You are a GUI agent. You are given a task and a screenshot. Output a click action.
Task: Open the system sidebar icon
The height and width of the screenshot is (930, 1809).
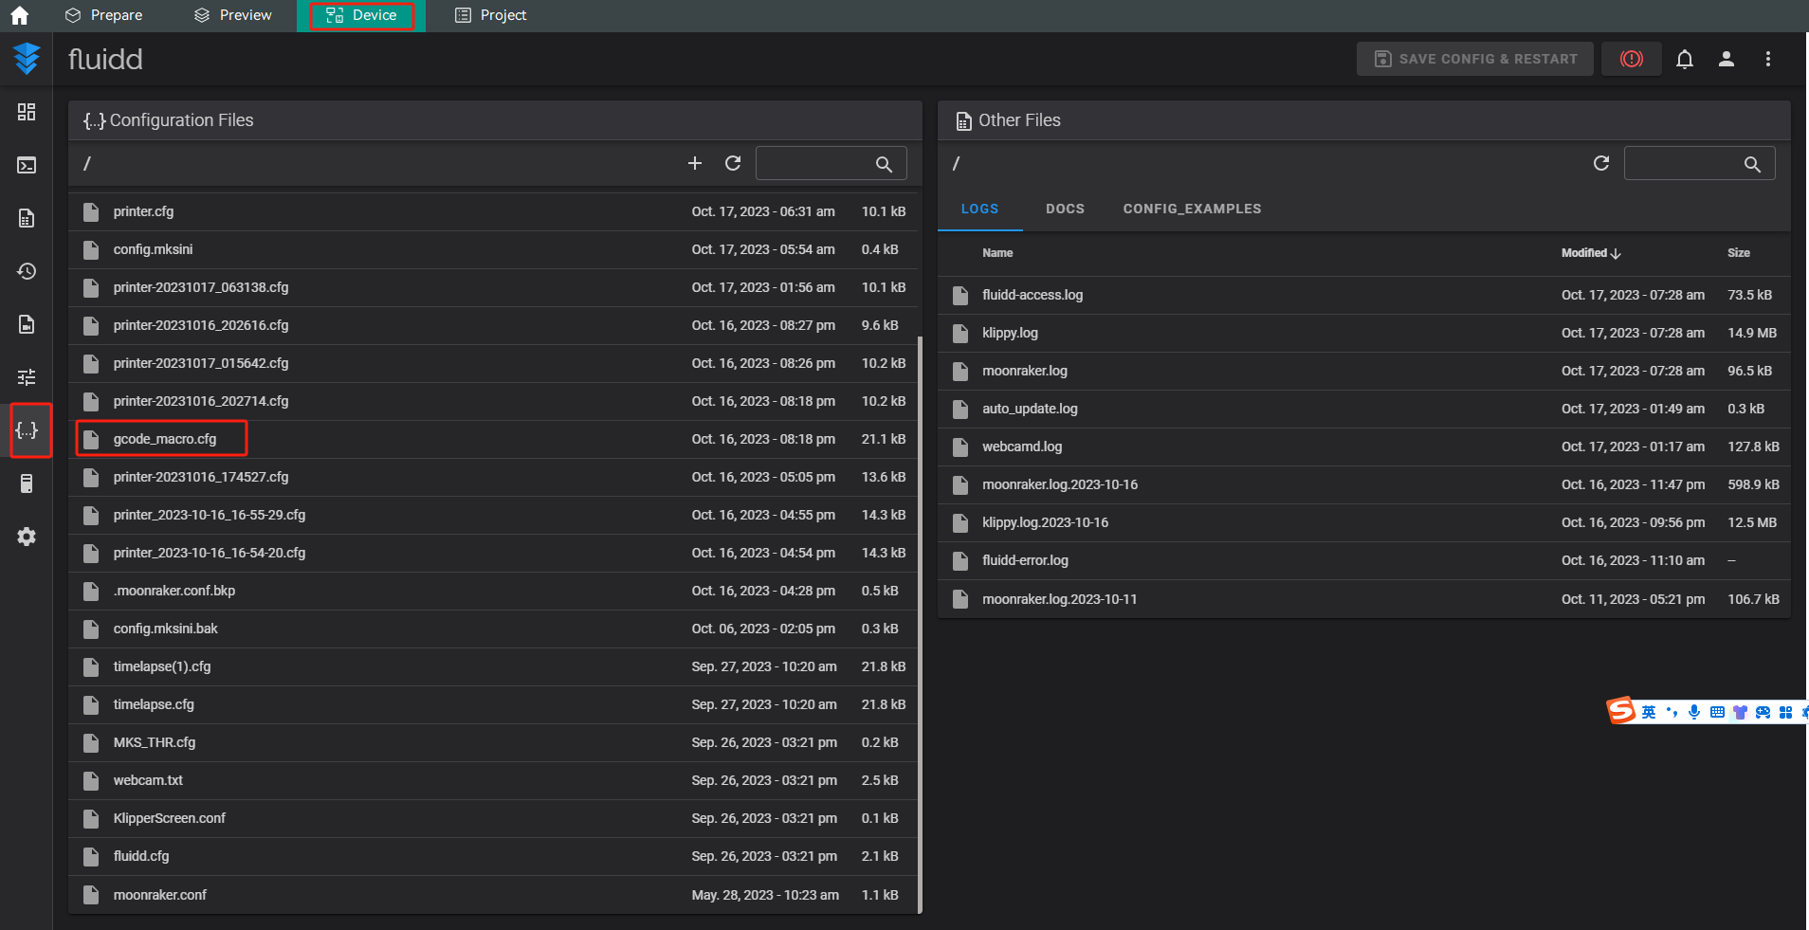[x=27, y=483]
